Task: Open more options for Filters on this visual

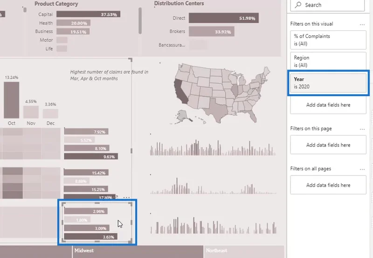Action: (362, 24)
